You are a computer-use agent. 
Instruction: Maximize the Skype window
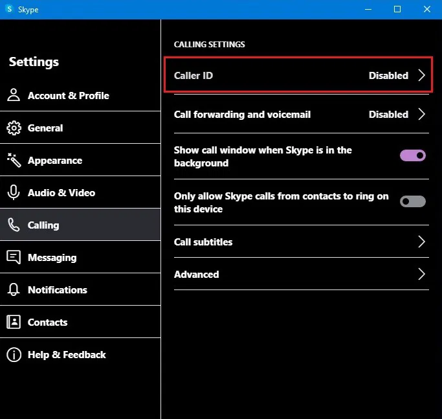tap(397, 9)
